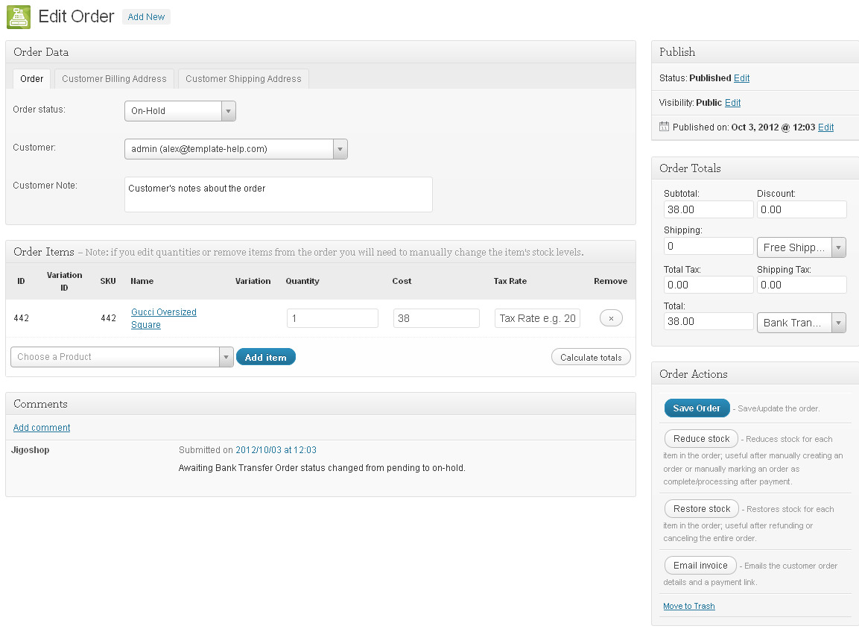Open the Free Shipping method dropdown
The width and height of the screenshot is (859, 629).
click(801, 247)
